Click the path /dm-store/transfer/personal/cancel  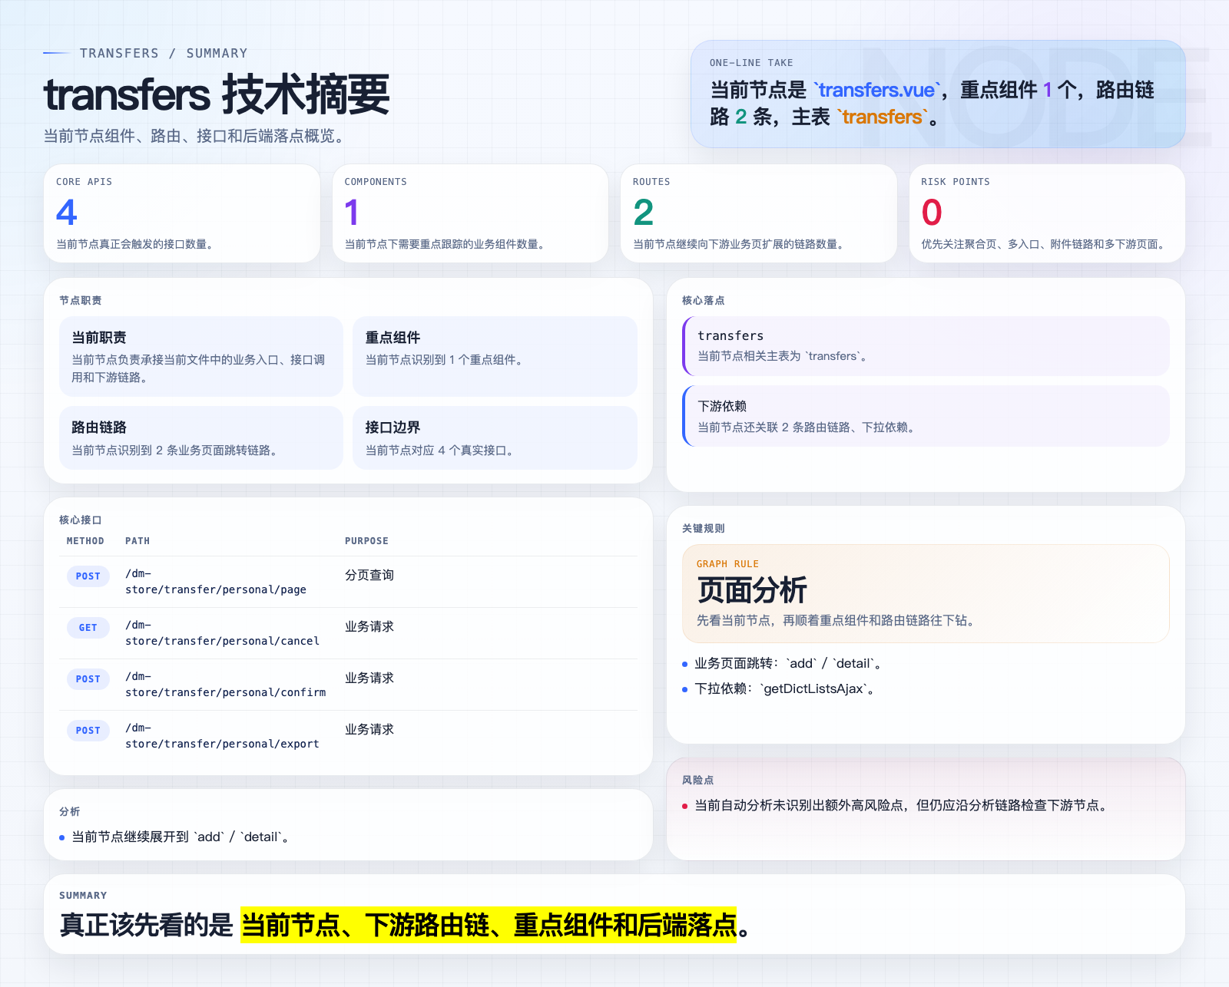point(223,633)
